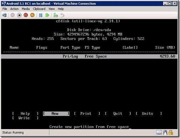Minimize the Virtual Machine Connection window
The height and width of the screenshot is (138, 180).
(165, 4)
